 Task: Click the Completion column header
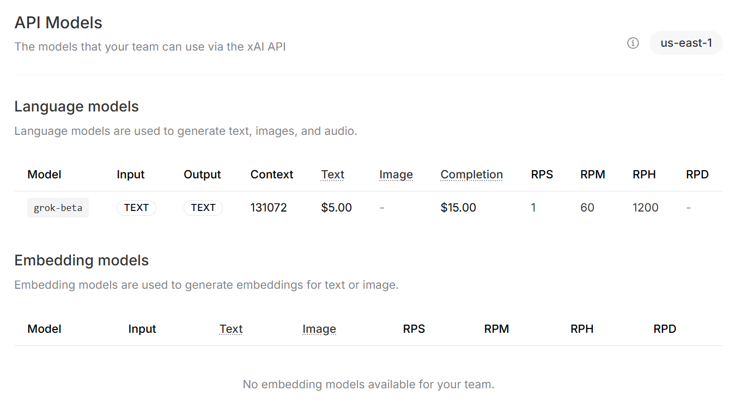tap(471, 175)
